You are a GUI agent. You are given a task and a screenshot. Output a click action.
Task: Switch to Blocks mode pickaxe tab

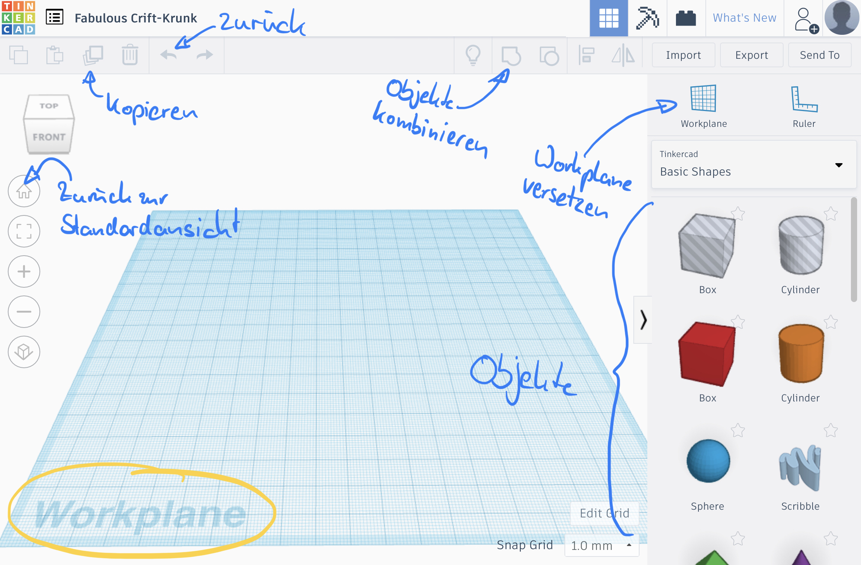647,18
